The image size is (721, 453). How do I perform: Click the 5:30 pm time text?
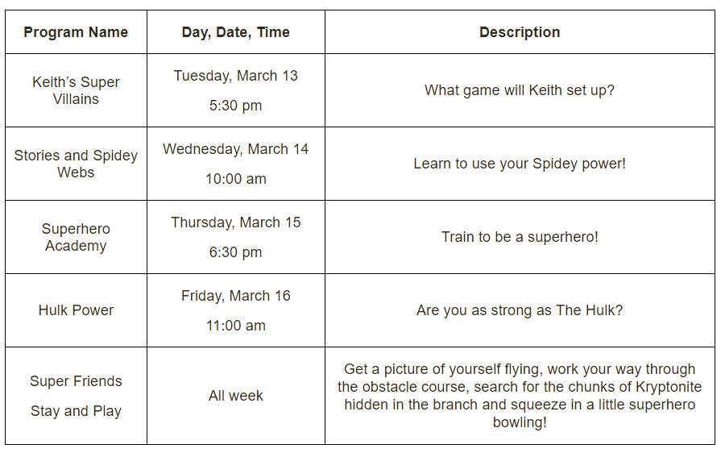tap(235, 106)
